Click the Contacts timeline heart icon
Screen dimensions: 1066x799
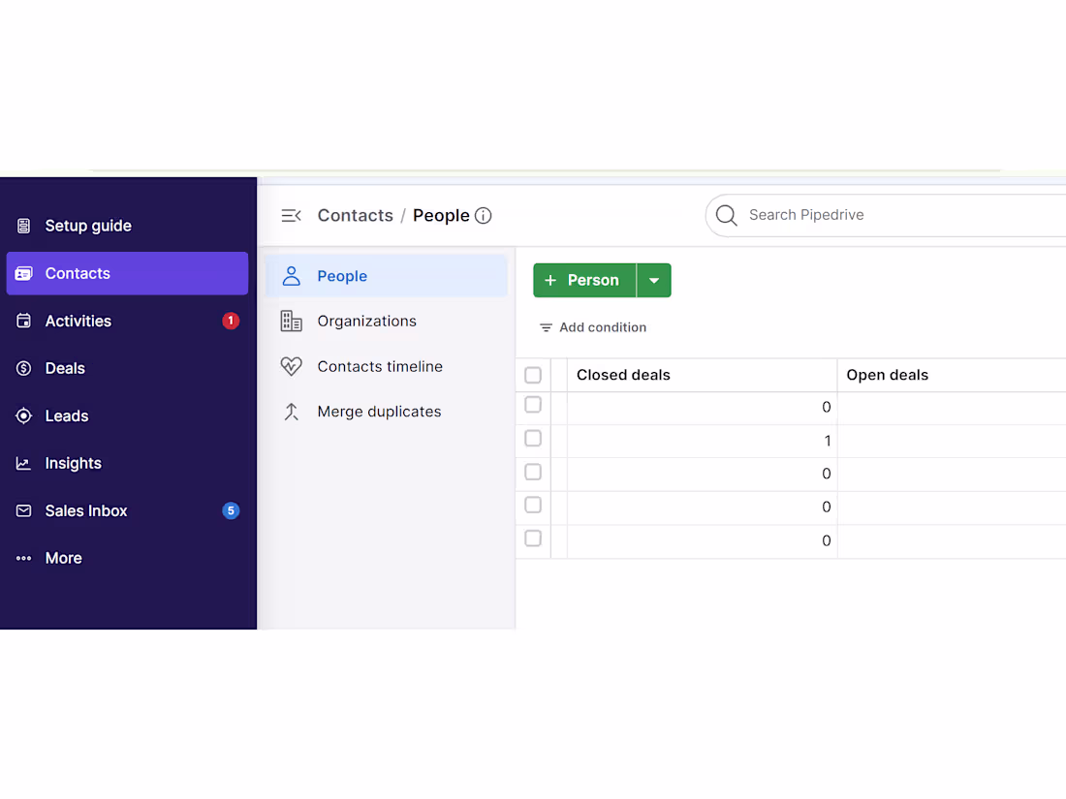coord(291,366)
